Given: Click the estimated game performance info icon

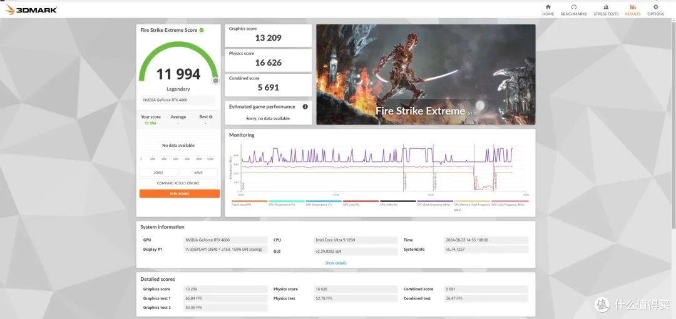Looking at the screenshot, I should click(305, 106).
